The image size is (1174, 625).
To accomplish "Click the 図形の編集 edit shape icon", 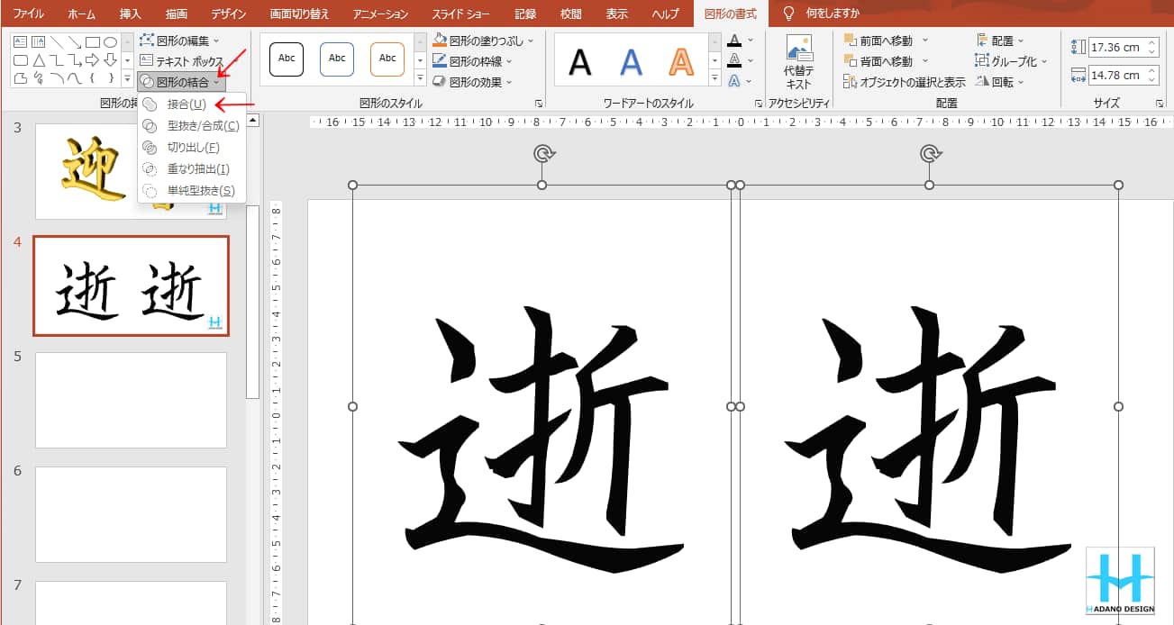I will (x=147, y=41).
